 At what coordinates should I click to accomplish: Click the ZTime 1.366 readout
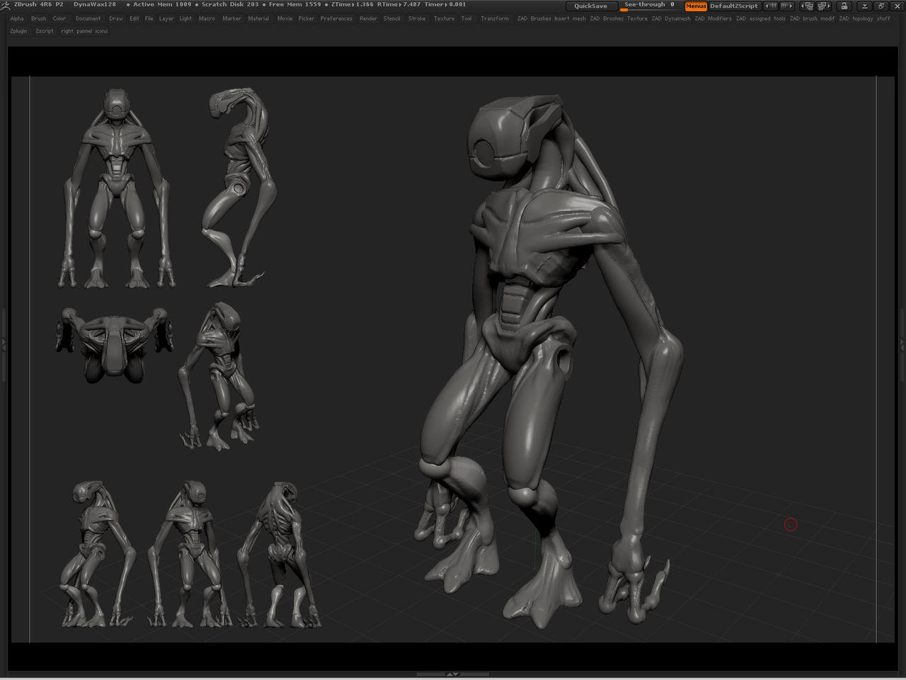pyautogui.click(x=352, y=4)
